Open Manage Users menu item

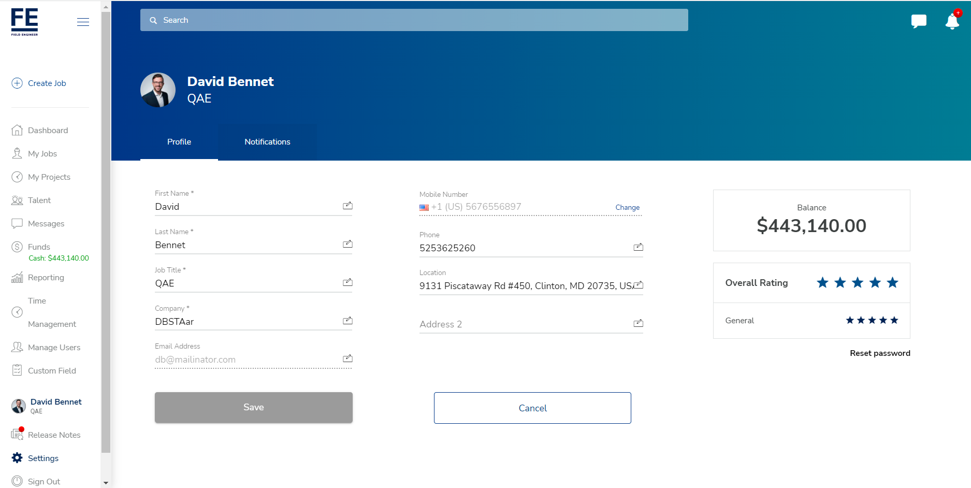[54, 348]
